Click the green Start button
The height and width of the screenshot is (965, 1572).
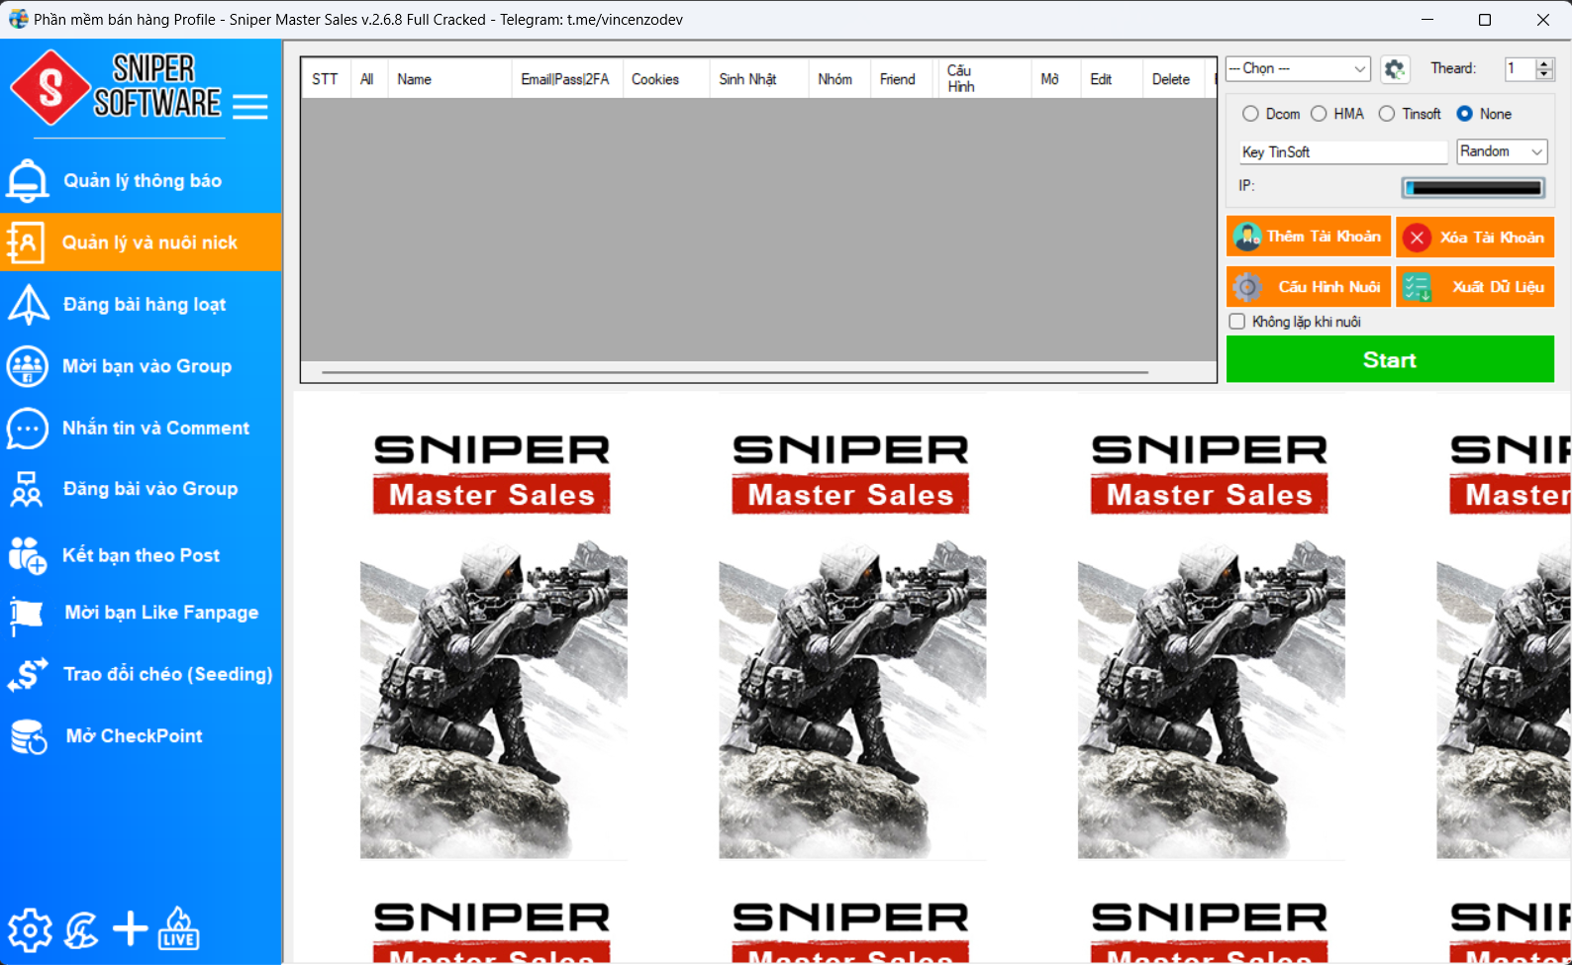pyautogui.click(x=1390, y=359)
